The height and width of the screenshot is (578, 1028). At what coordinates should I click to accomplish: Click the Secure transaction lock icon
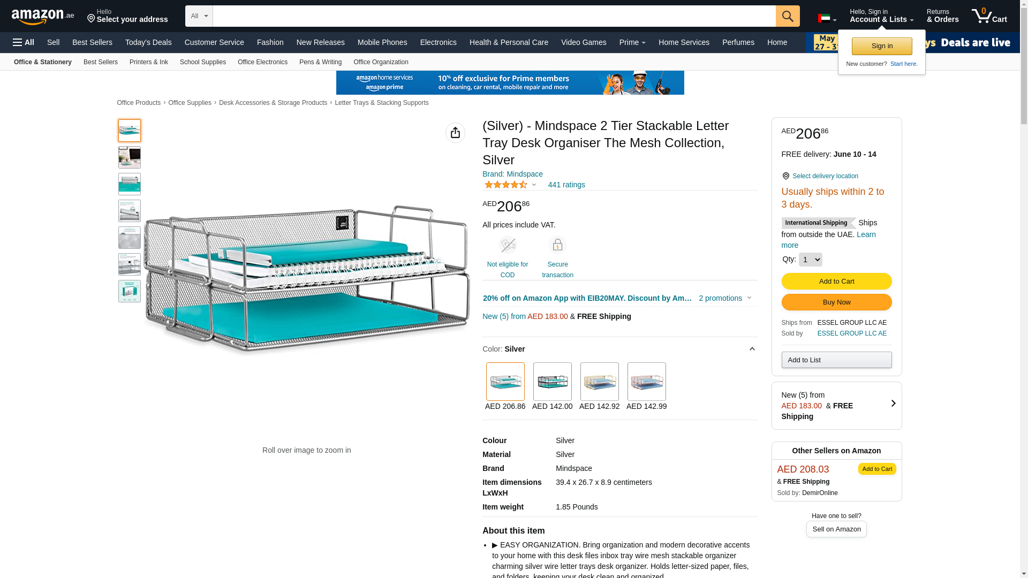pyautogui.click(x=557, y=245)
